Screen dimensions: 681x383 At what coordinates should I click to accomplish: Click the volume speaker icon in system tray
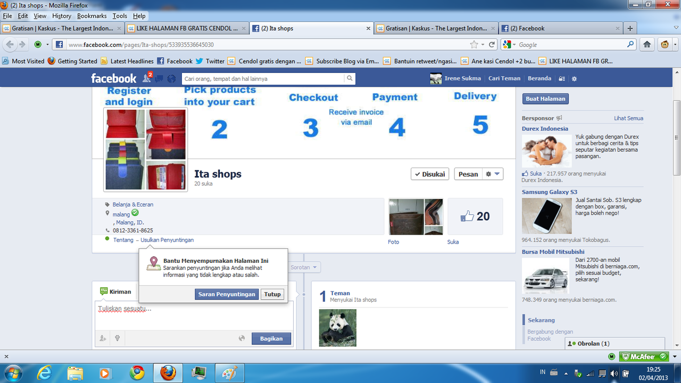coord(614,373)
